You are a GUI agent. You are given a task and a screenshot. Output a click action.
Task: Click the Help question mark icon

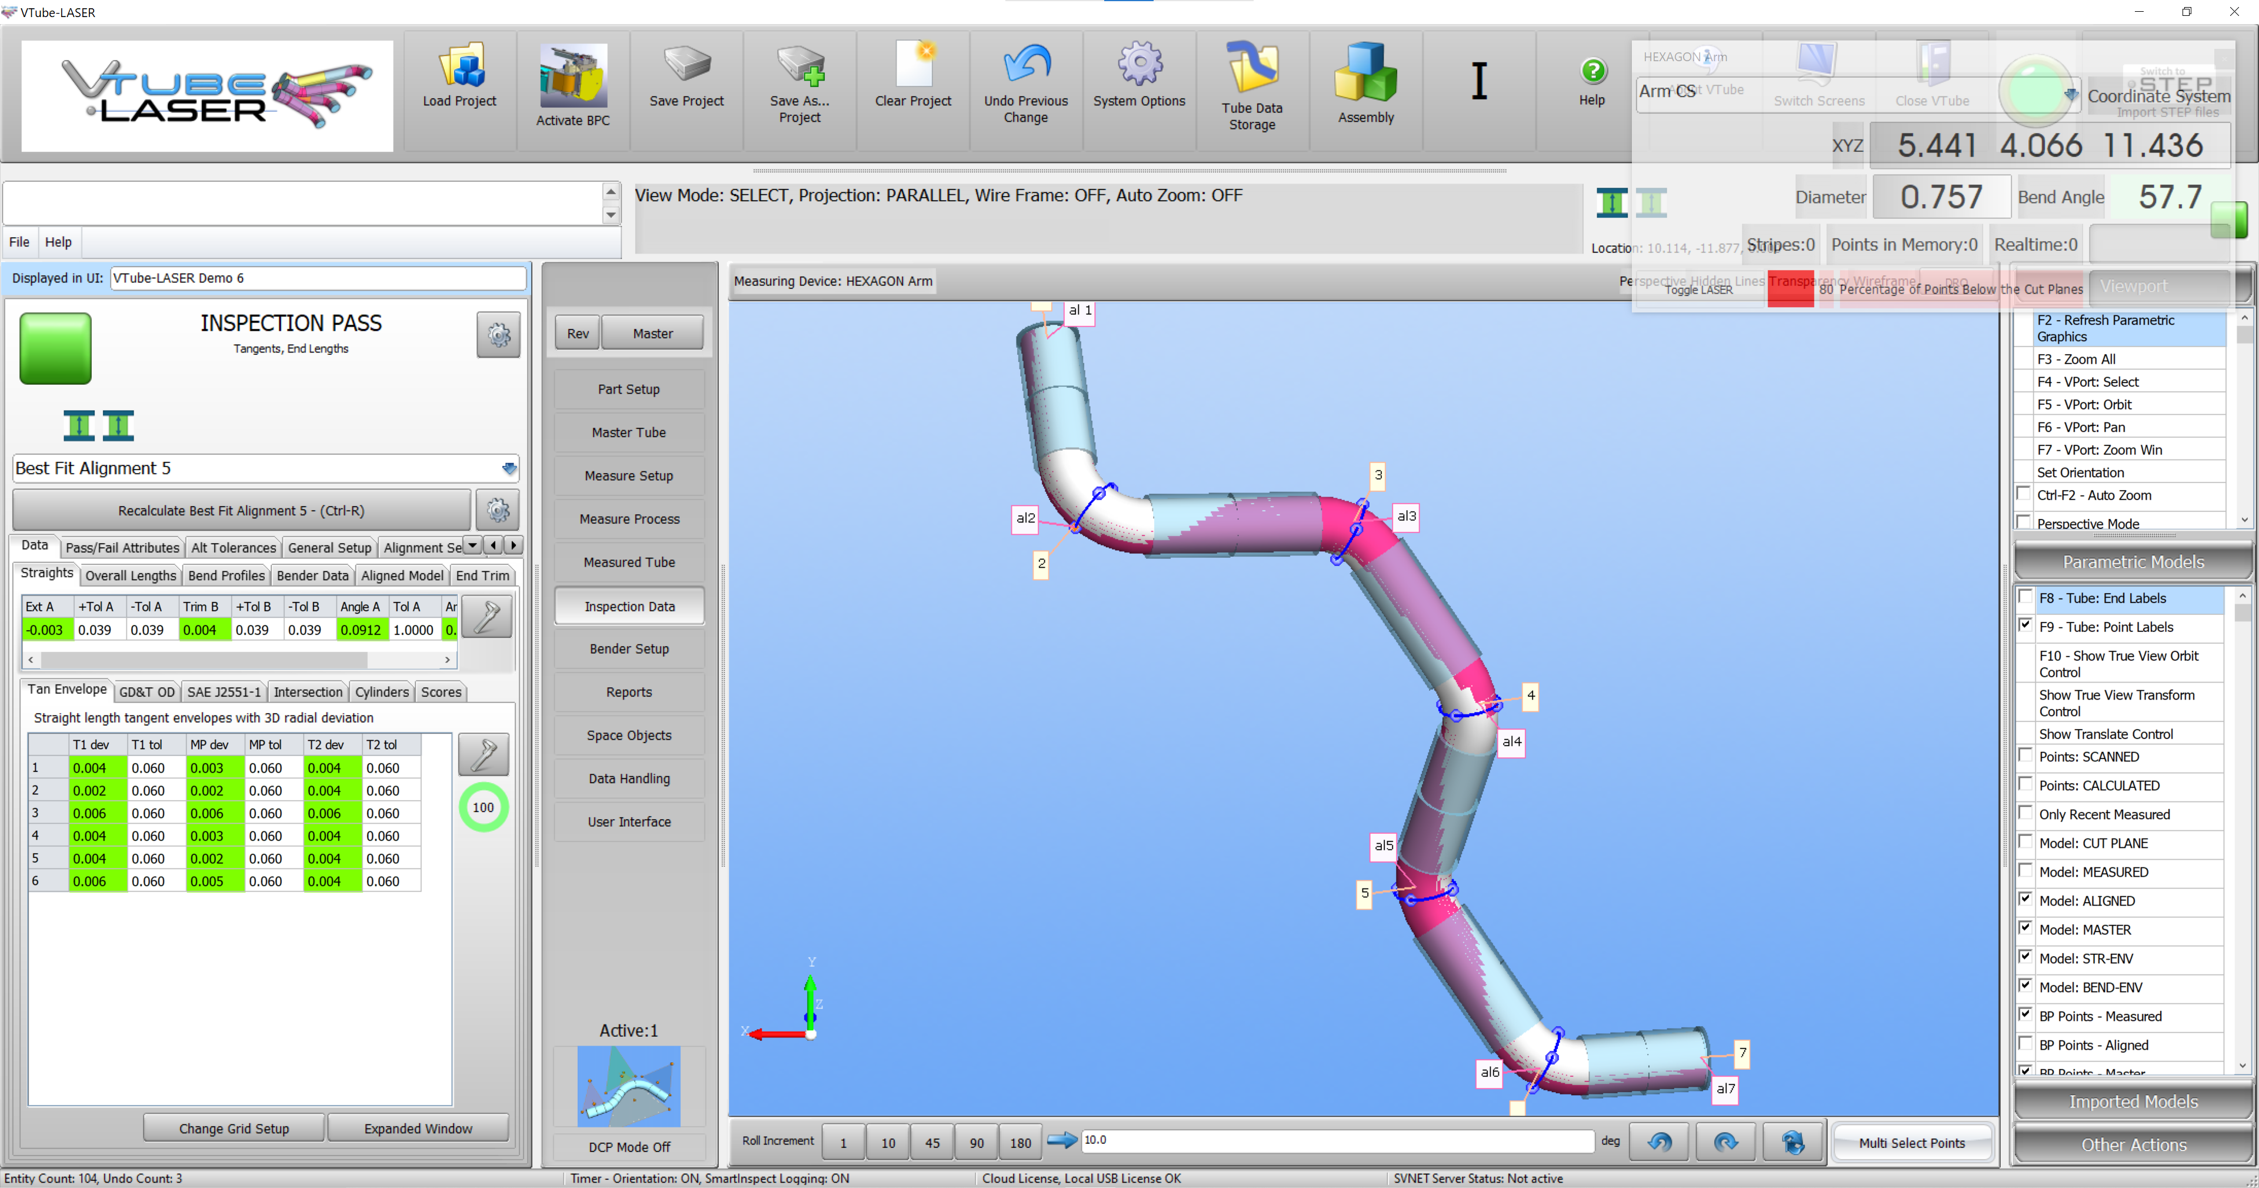(1592, 71)
